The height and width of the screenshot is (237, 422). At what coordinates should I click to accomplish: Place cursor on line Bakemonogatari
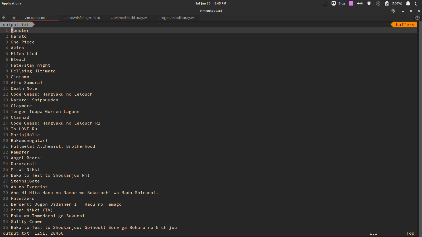click(29, 141)
